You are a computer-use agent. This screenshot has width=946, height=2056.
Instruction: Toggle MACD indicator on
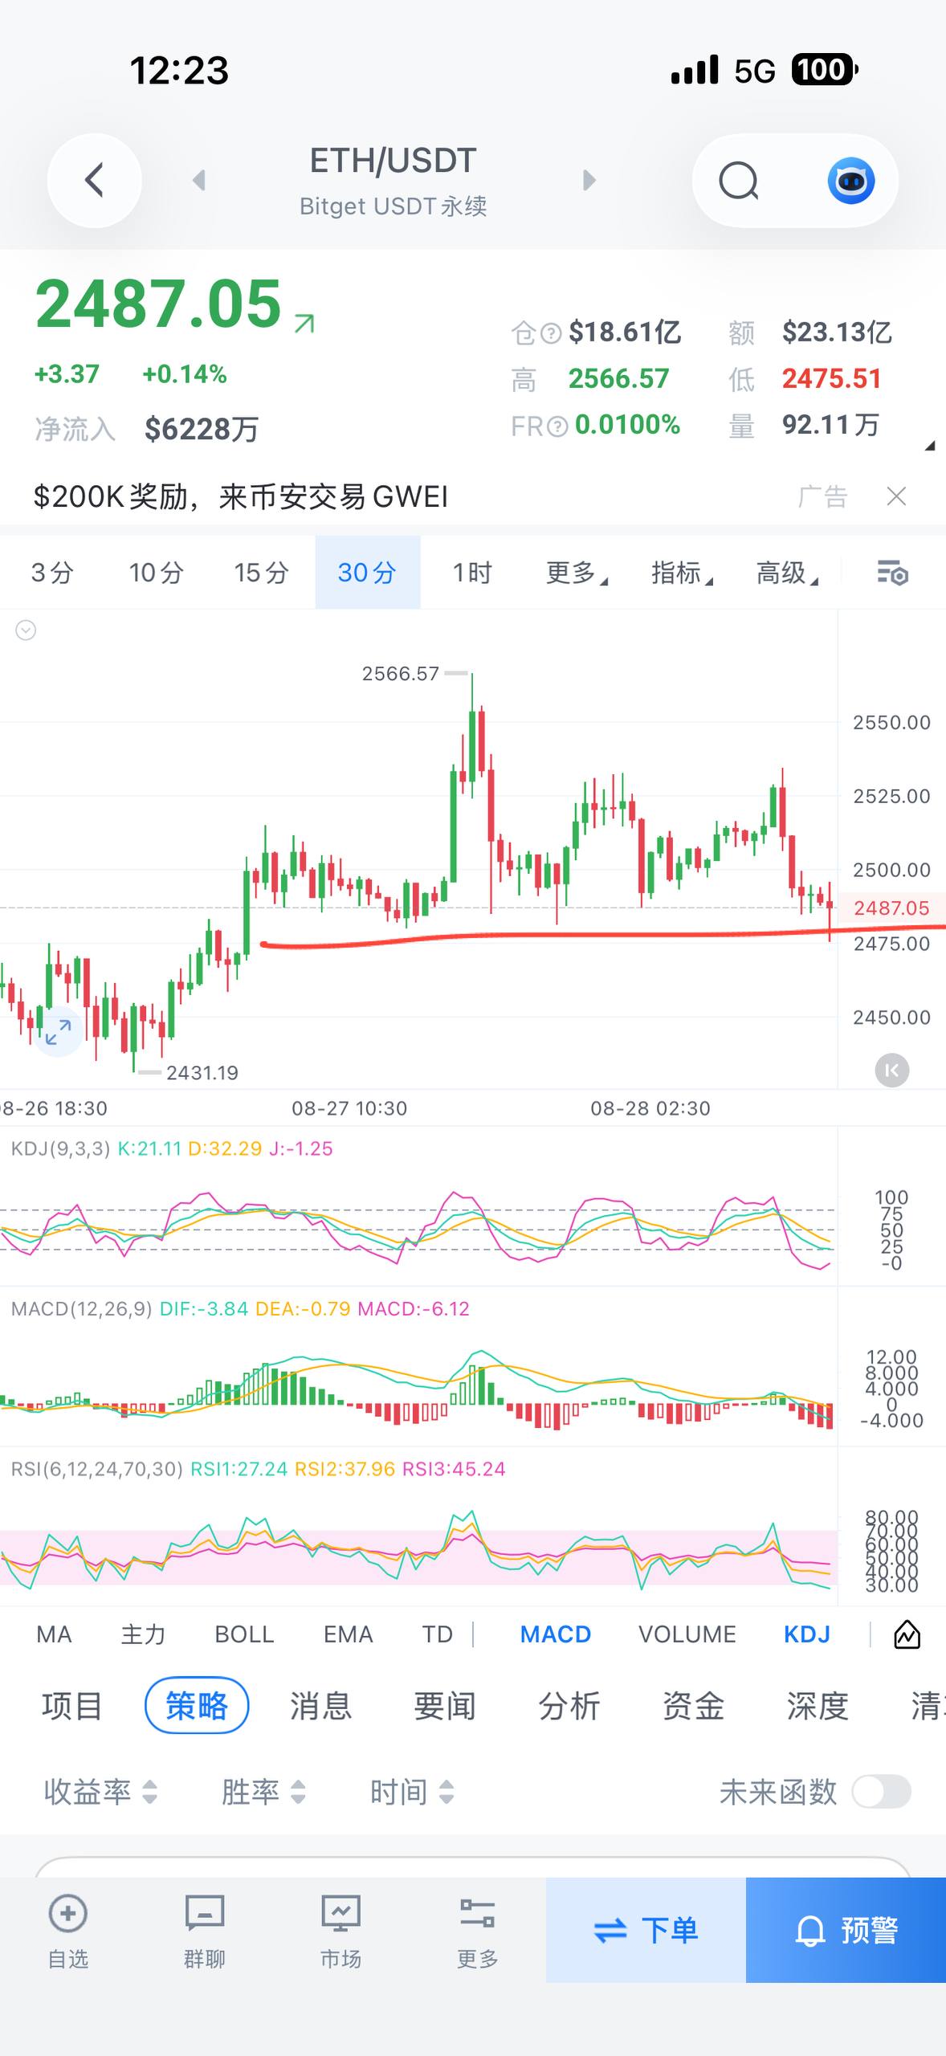point(556,1634)
